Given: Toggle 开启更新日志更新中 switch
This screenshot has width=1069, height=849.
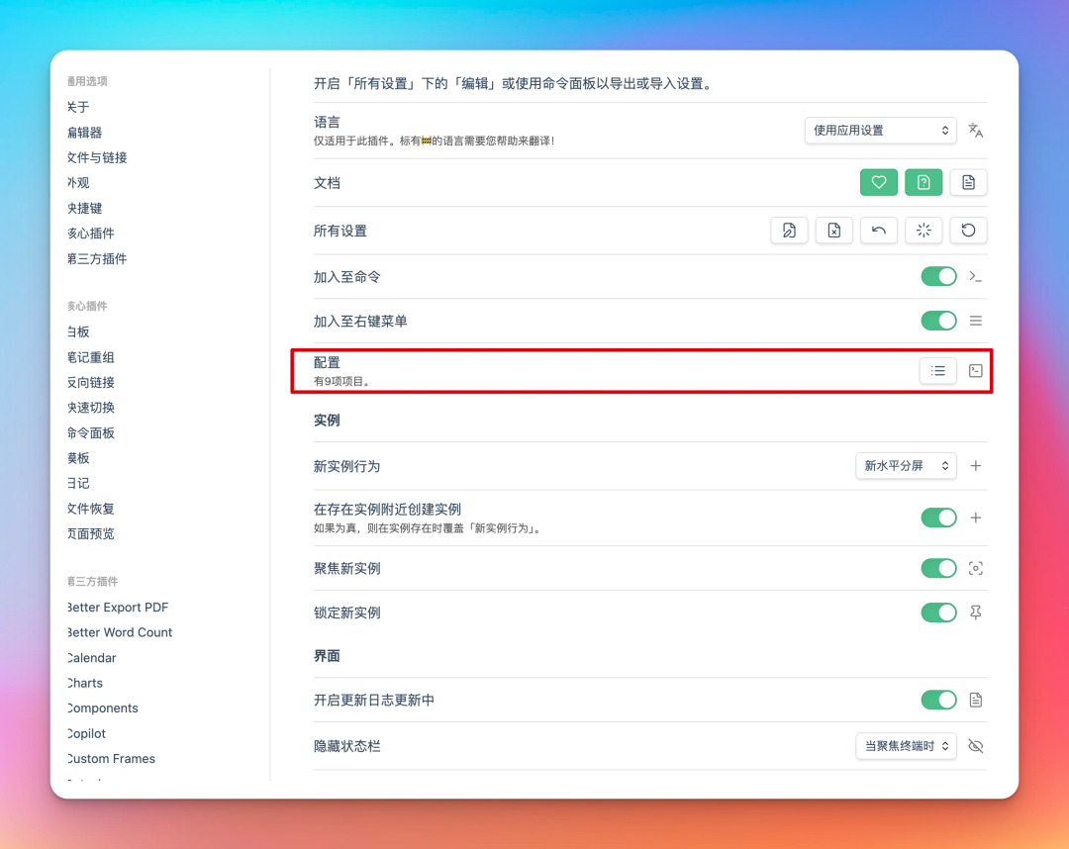Looking at the screenshot, I should [x=938, y=700].
